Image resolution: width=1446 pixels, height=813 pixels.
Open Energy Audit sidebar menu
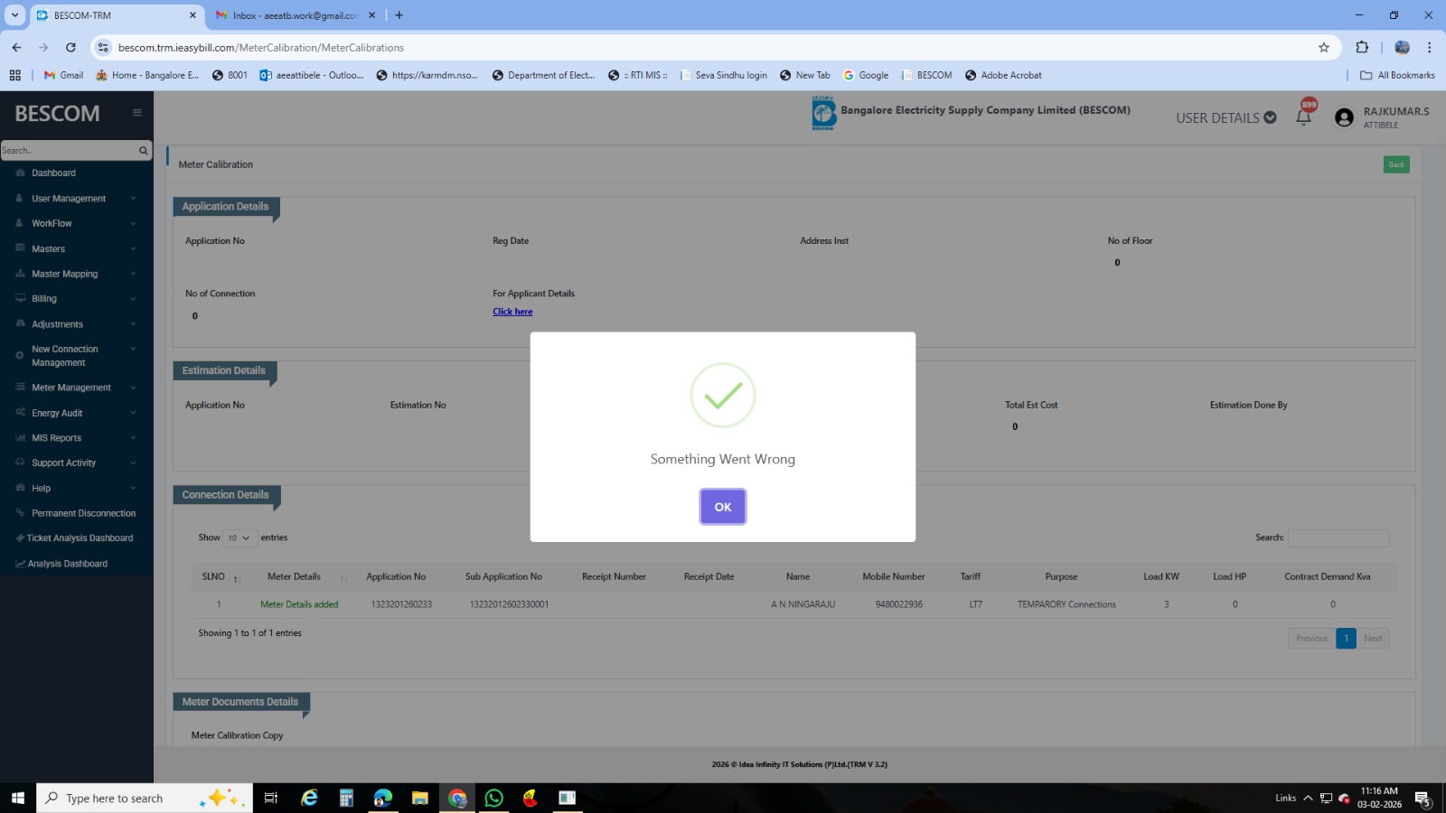pyautogui.click(x=57, y=413)
